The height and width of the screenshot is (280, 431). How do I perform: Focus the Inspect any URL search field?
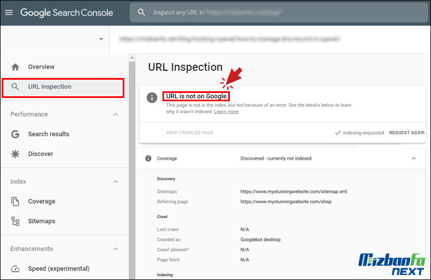point(278,12)
